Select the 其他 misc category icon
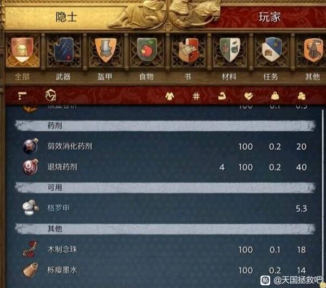 click(312, 50)
